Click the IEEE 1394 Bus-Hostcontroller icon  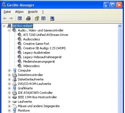pos(14,97)
